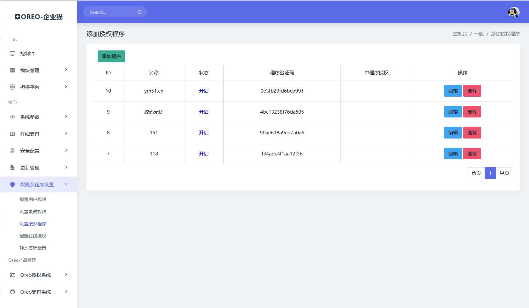The width and height of the screenshot is (529, 308).
Task: Click the 模块管理 module icon
Action: [12, 70]
